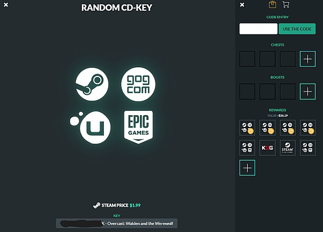Click the plus button below the rewards

point(247,168)
